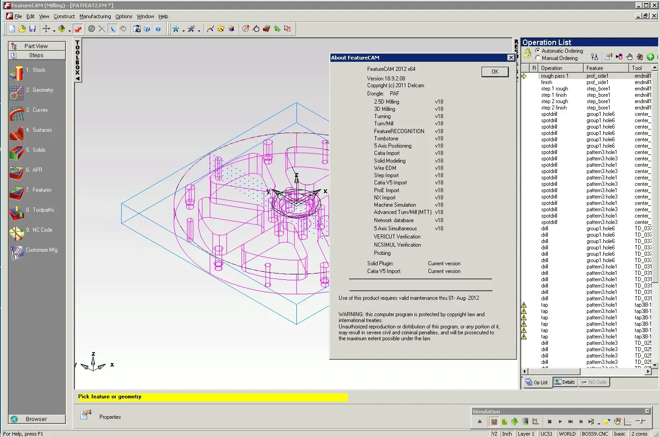
Task: Click the Open file folder icon
Action: point(22,29)
